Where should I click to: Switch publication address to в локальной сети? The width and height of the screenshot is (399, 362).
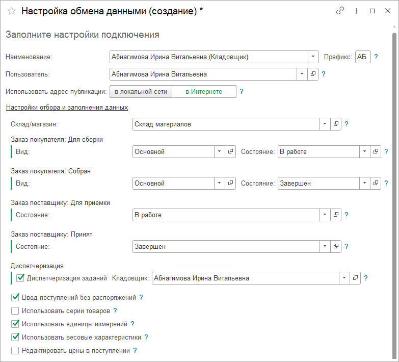pos(141,92)
